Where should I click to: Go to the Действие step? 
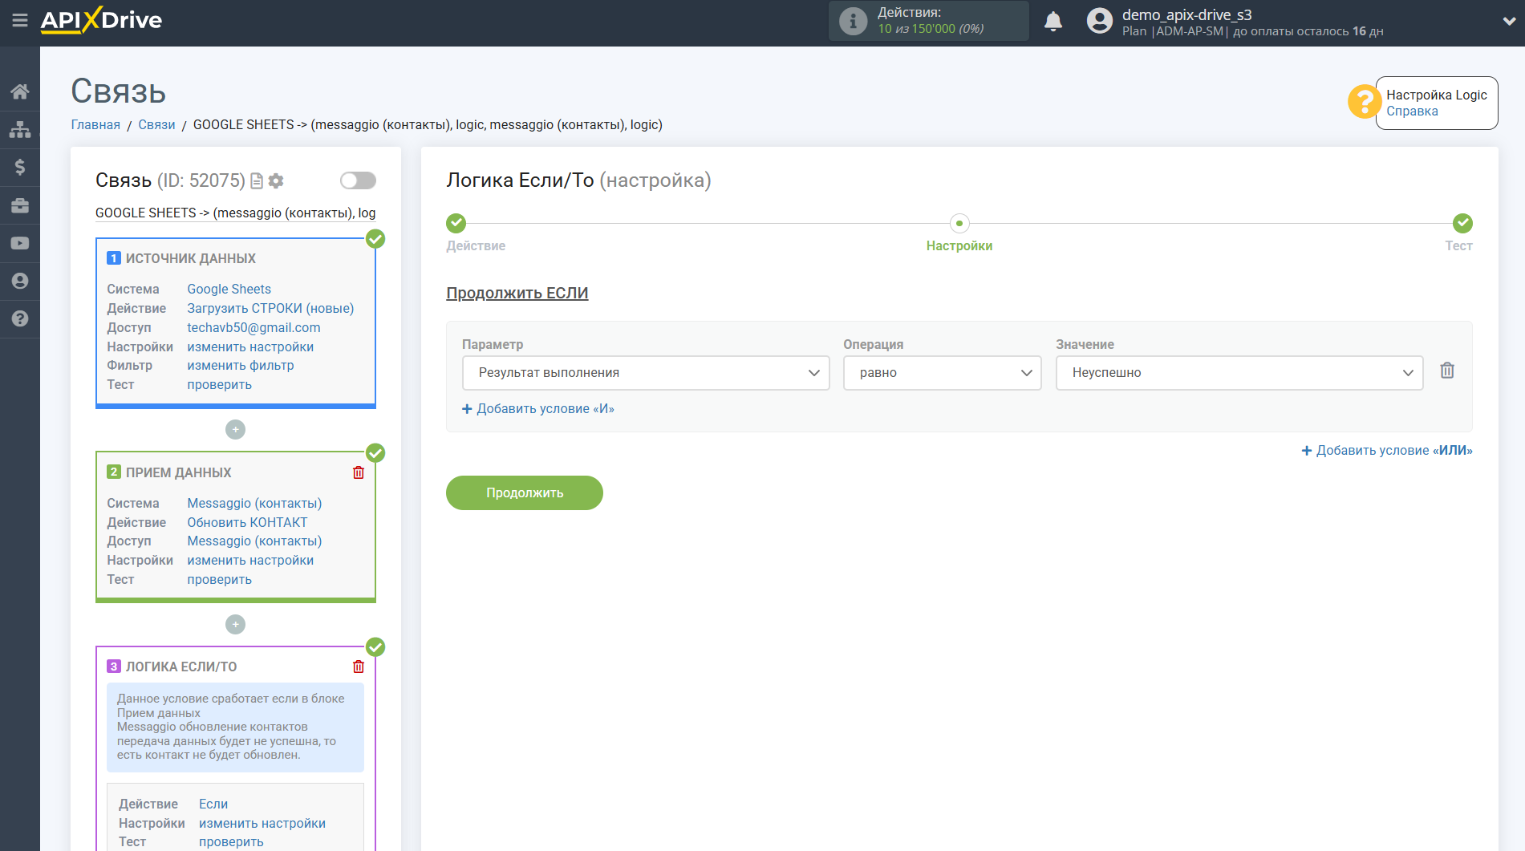[x=456, y=224]
